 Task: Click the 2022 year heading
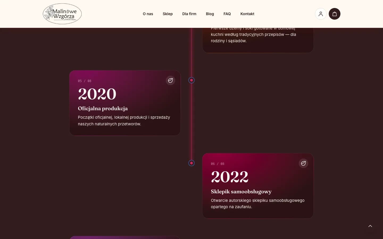[230, 177]
